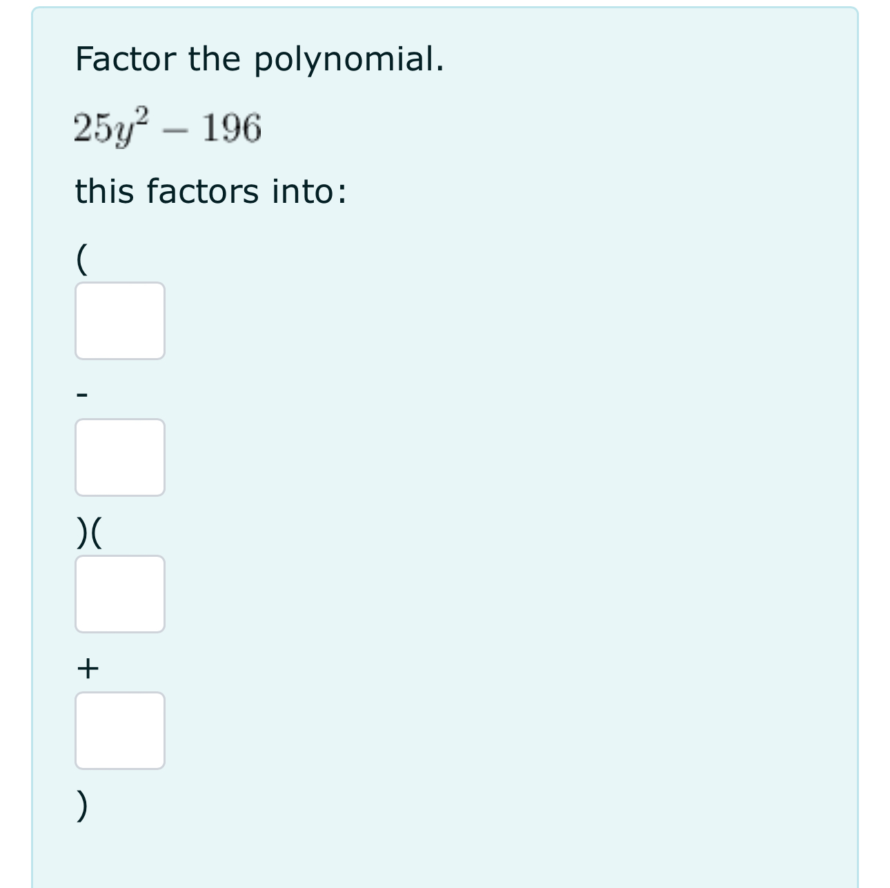The height and width of the screenshot is (888, 890).
Task: Click the middle )( parentheses pair
Action: pyautogui.click(x=90, y=531)
